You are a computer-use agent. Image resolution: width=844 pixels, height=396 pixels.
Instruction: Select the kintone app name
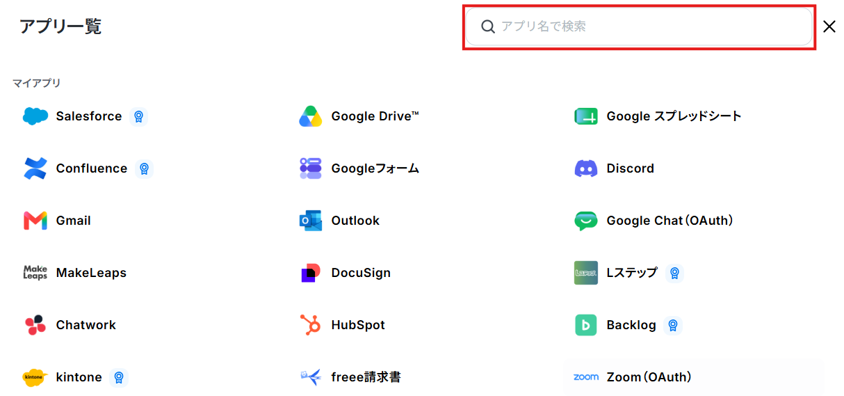click(x=79, y=377)
